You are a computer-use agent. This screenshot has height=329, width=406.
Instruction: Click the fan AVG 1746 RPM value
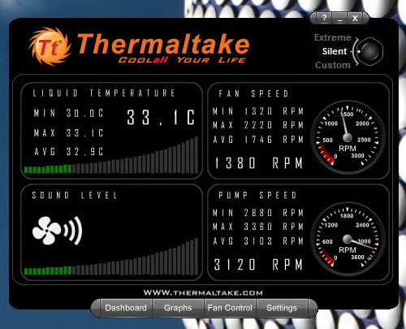click(x=258, y=140)
